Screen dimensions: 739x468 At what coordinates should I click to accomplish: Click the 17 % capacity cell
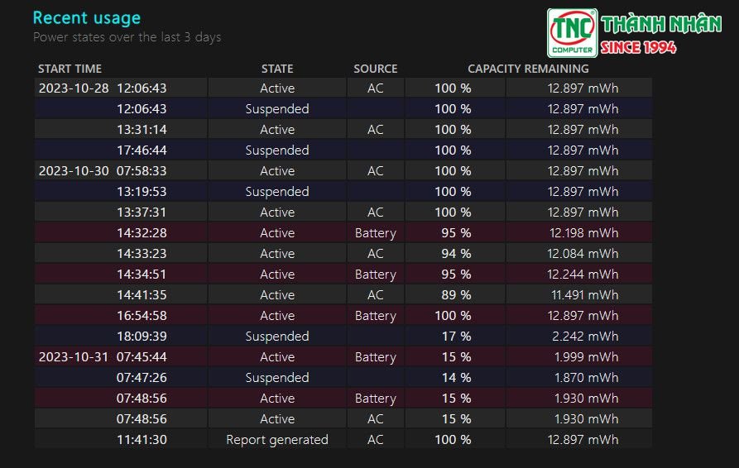(453, 337)
